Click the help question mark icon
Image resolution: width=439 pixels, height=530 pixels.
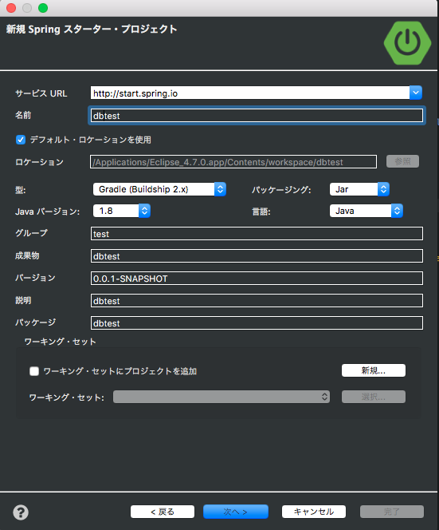pyautogui.click(x=21, y=512)
